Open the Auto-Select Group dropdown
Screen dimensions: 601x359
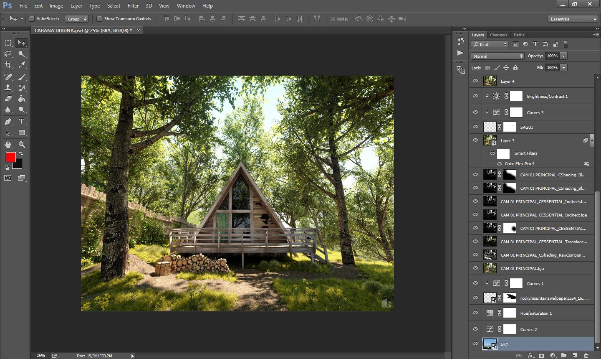point(77,19)
